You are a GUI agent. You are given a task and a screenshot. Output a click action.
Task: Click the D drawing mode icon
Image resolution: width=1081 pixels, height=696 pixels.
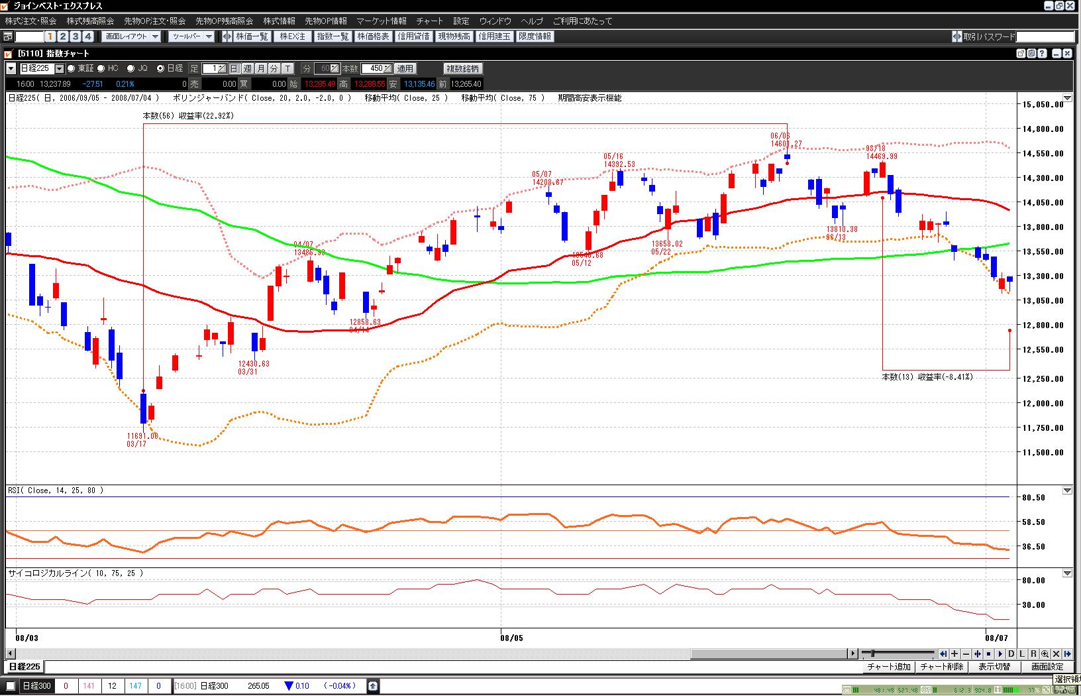pyautogui.click(x=1011, y=654)
